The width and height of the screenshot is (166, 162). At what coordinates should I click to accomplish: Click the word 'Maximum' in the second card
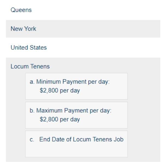[x=47, y=110]
